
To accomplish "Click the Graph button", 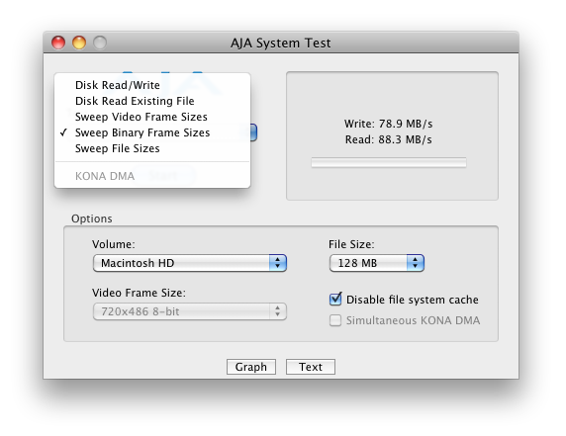I will [251, 367].
